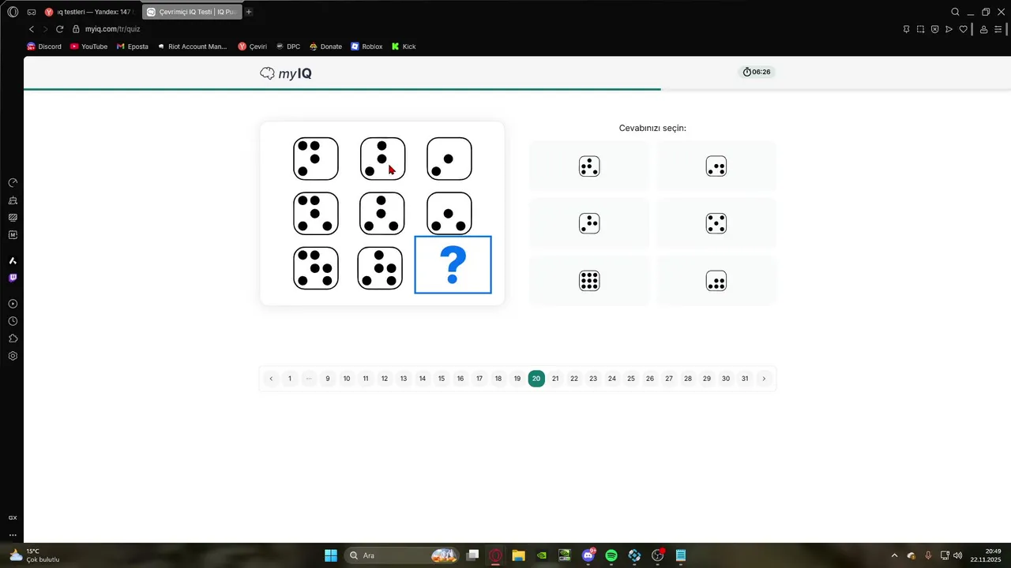Jump to question 21
The height and width of the screenshot is (568, 1011).
pos(555,379)
